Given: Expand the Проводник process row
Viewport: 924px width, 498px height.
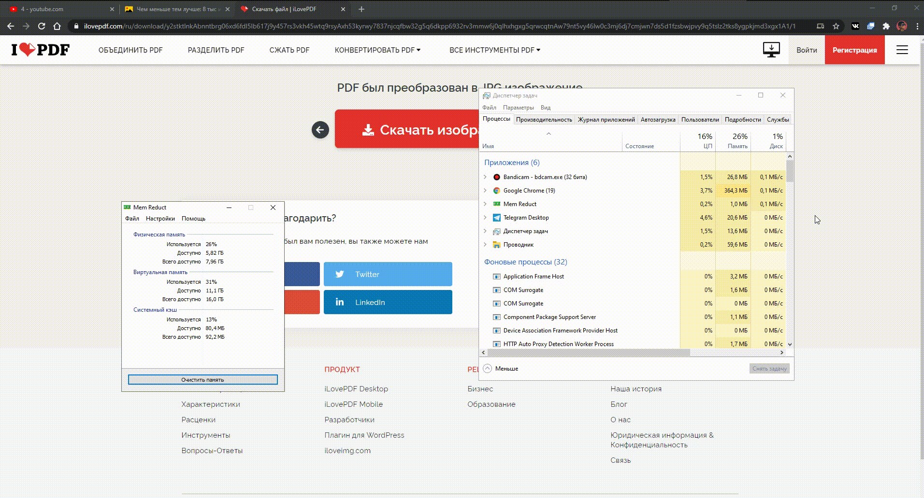Looking at the screenshot, I should pyautogui.click(x=485, y=245).
